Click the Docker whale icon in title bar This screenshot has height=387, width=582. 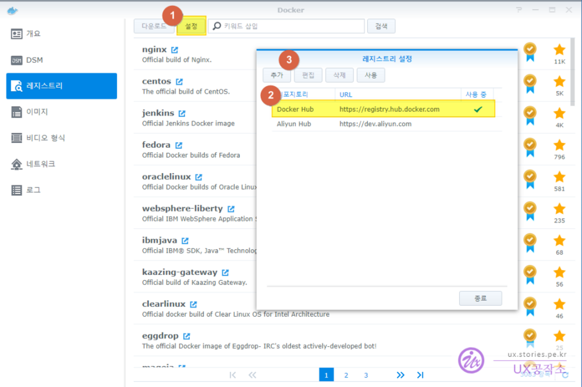pos(12,10)
